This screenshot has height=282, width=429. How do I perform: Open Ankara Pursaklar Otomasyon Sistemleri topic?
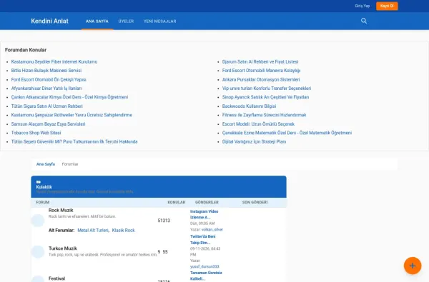click(261, 79)
